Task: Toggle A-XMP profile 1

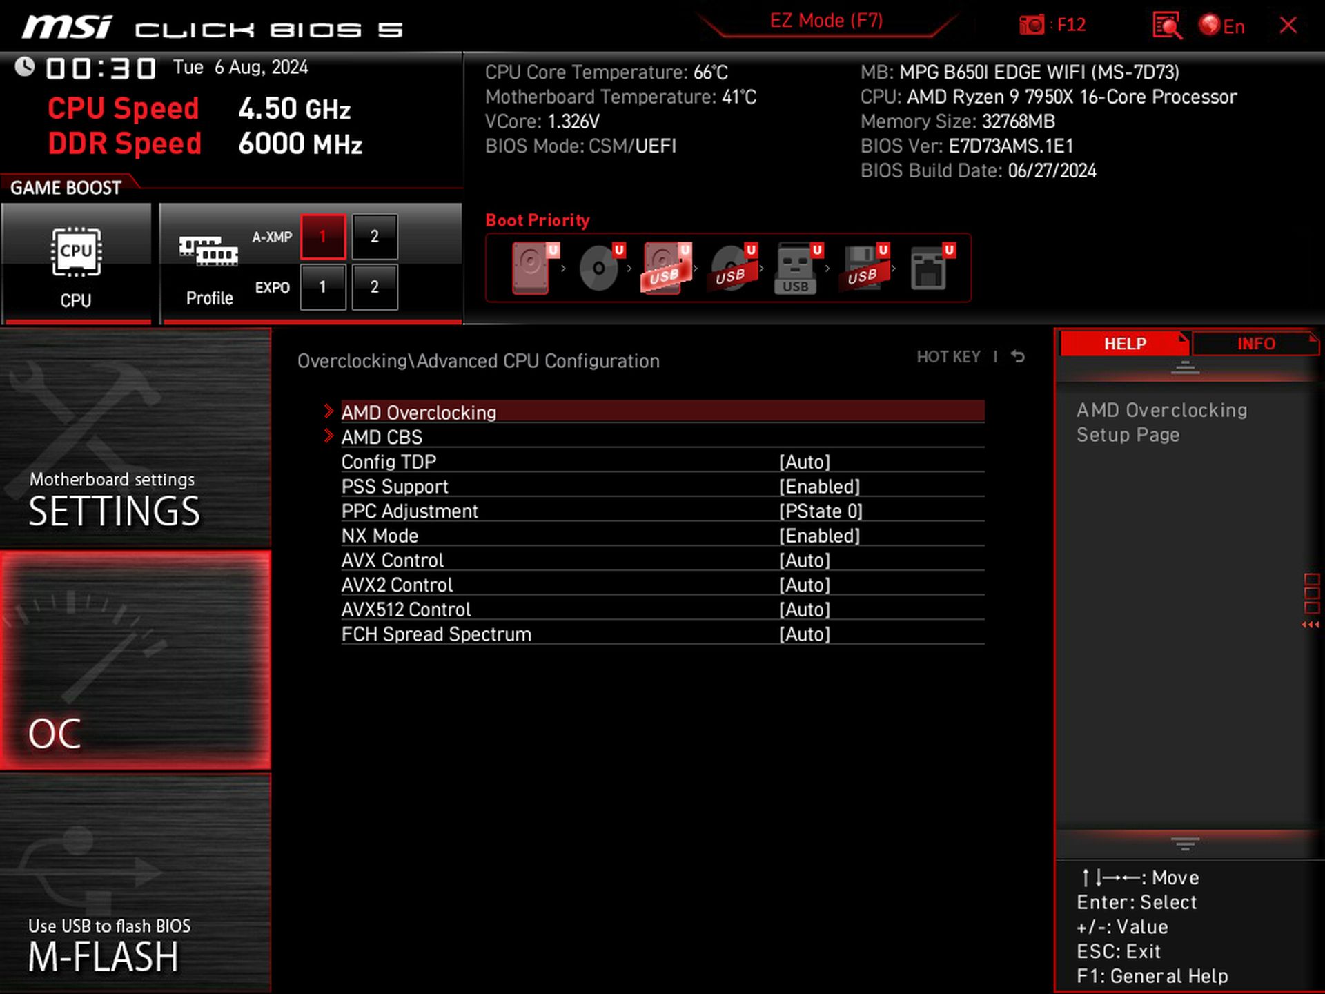Action: click(322, 237)
